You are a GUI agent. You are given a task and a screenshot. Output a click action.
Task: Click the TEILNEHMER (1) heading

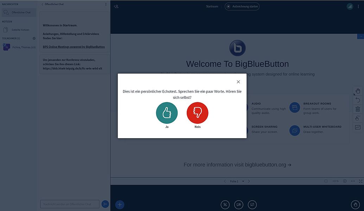[11, 38]
